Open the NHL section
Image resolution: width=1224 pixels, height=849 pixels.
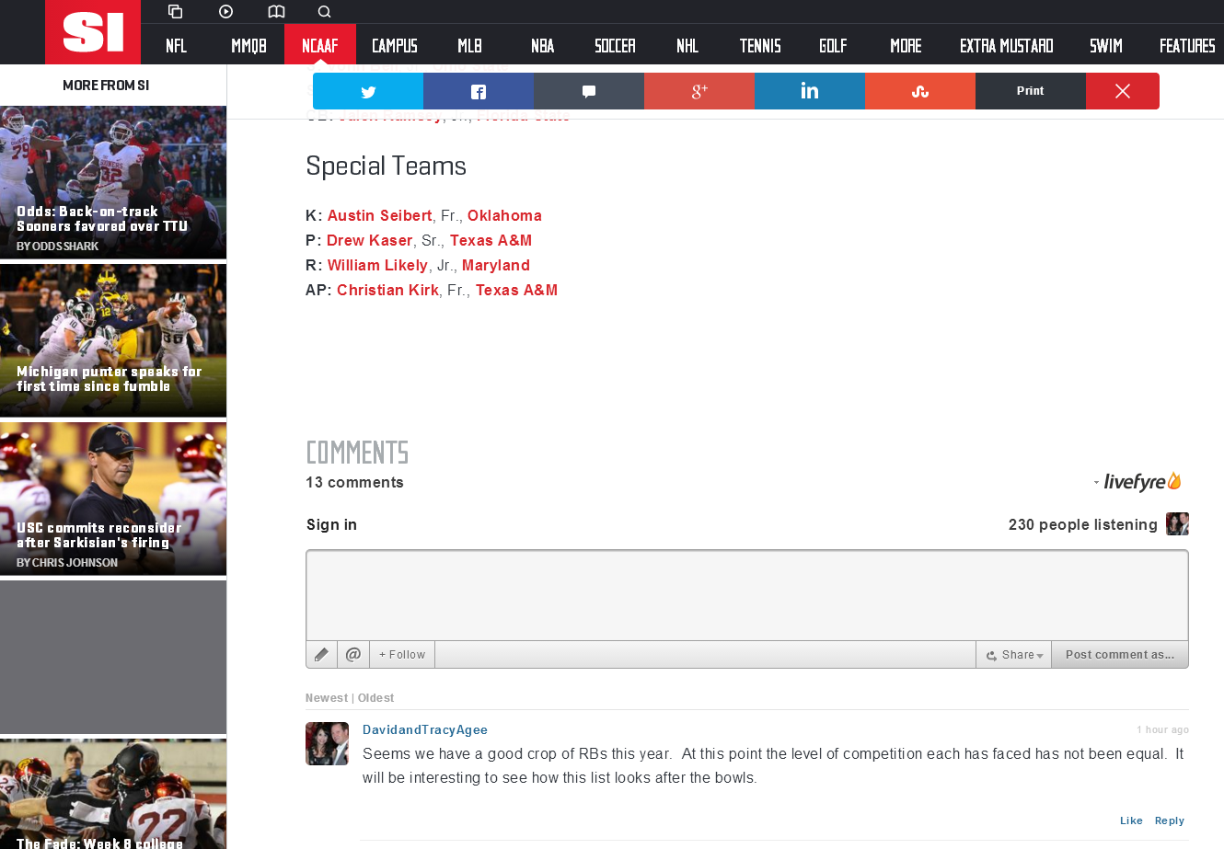point(687,45)
